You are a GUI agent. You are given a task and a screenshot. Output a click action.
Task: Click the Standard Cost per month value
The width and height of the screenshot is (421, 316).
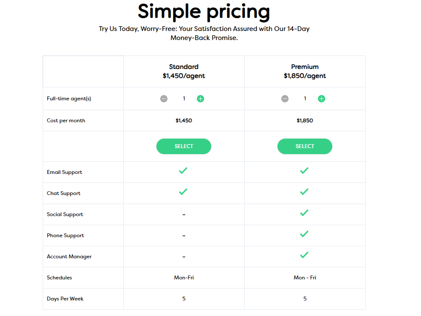184,121
